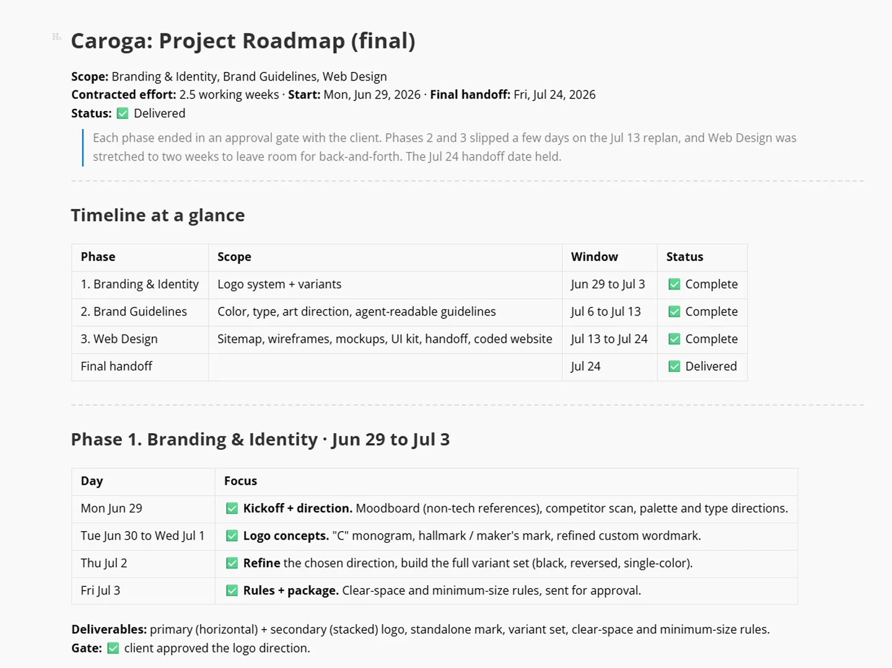The width and height of the screenshot is (892, 668).
Task: Click the Phase column header
Action: coord(140,257)
